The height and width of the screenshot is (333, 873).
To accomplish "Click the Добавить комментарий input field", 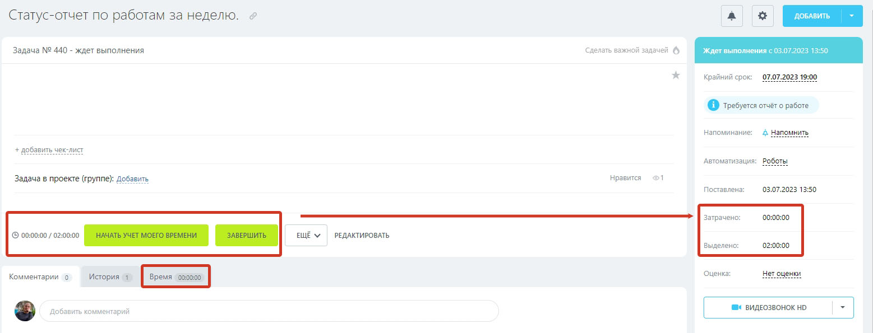I will click(269, 311).
